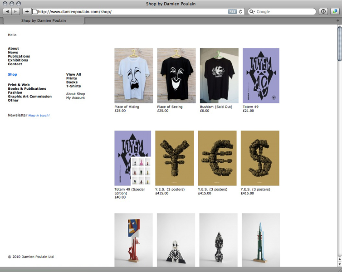Click the scrollbar up arrow

pos(340,259)
